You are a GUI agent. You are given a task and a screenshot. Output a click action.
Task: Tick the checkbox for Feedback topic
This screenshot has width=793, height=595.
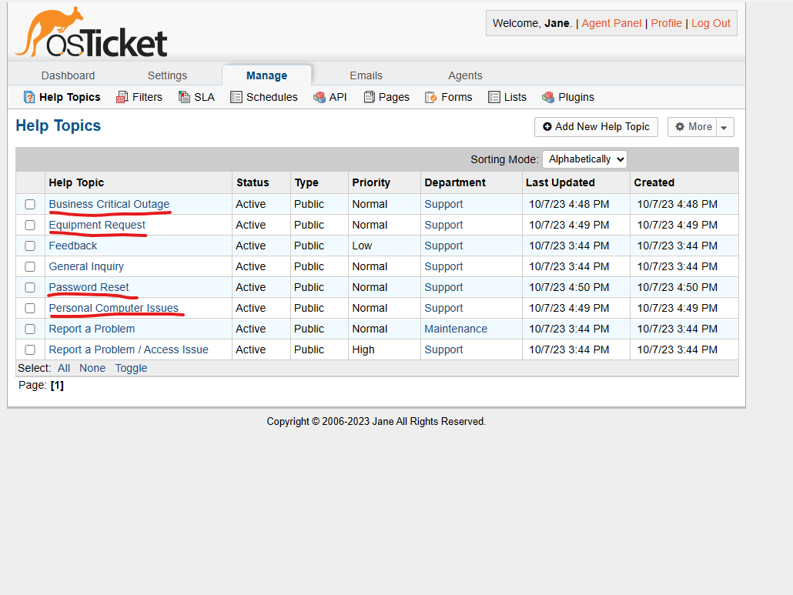click(29, 246)
